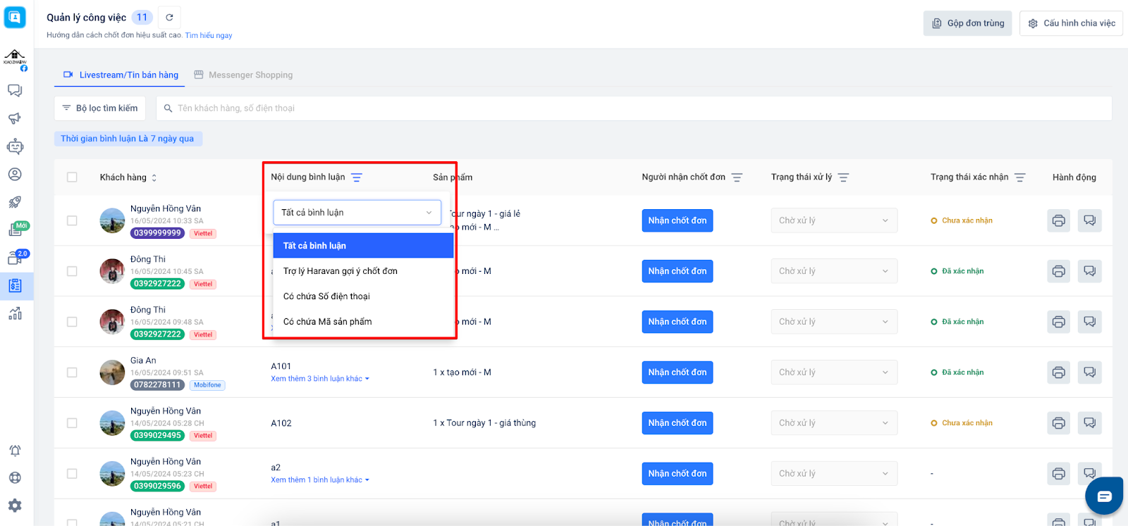
Task: Click the print icon for Gia An's row
Action: pyautogui.click(x=1058, y=372)
